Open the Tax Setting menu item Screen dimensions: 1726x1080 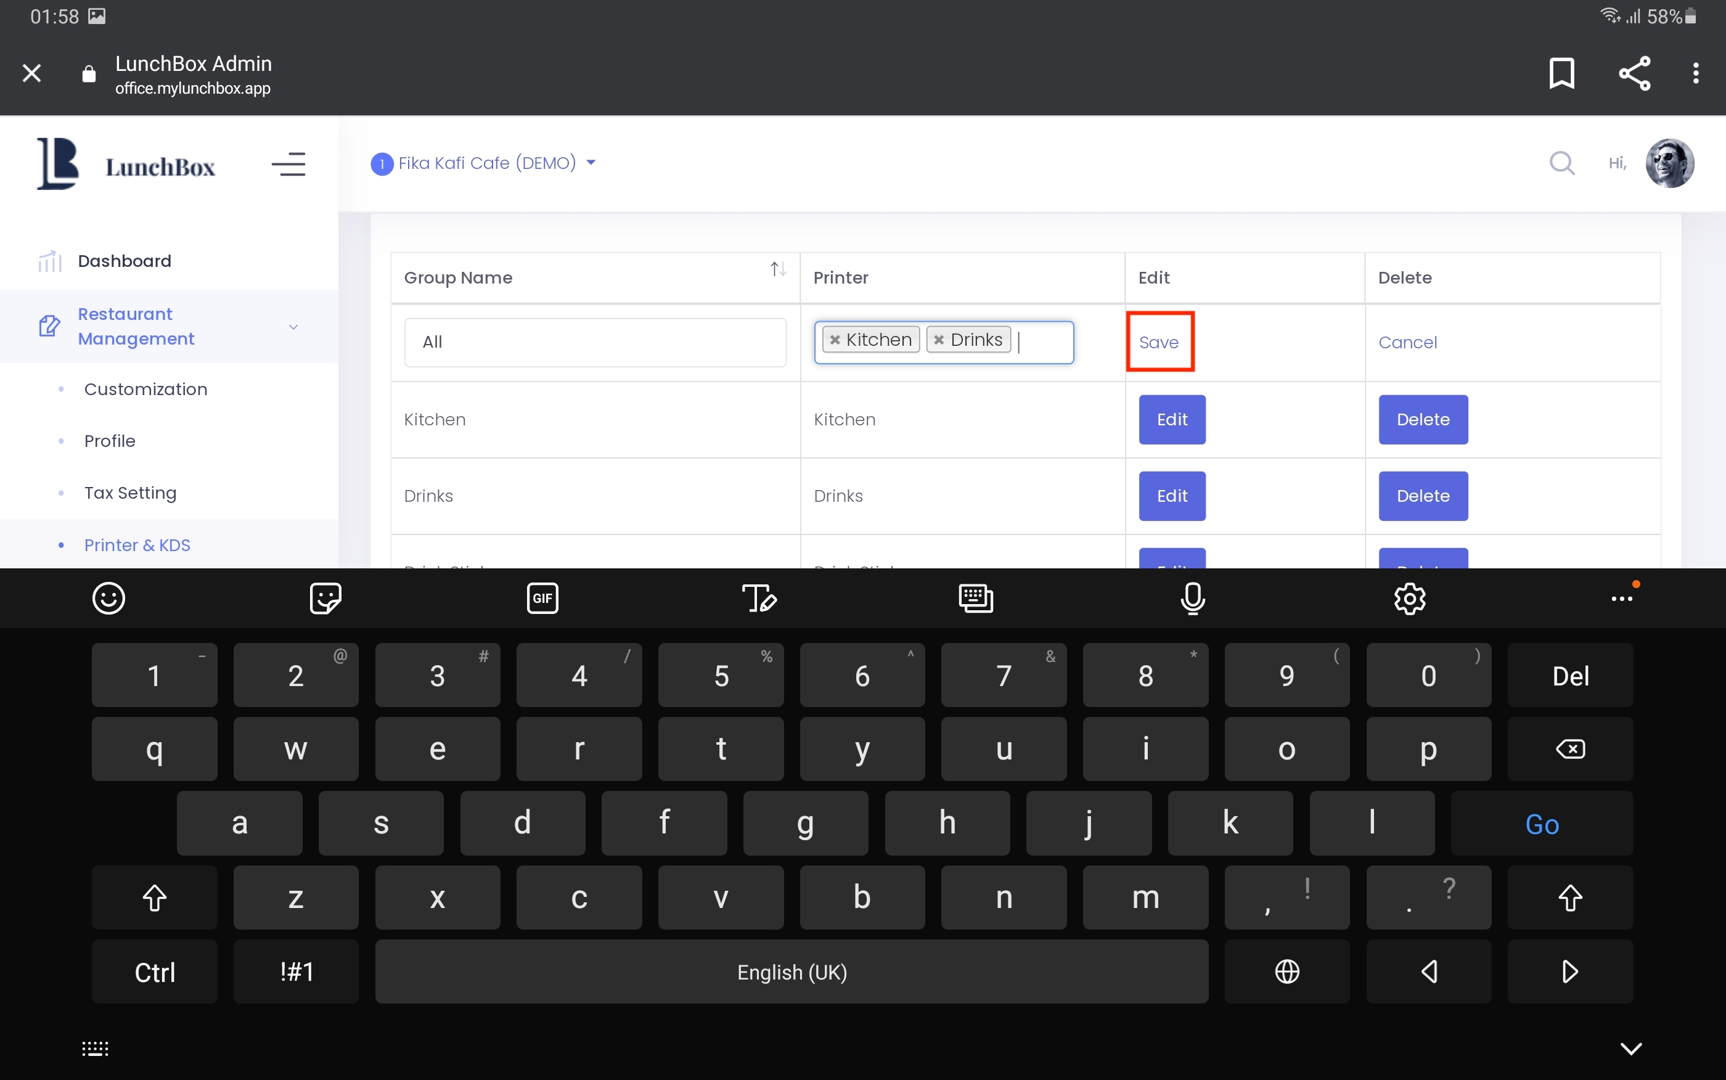click(x=130, y=493)
